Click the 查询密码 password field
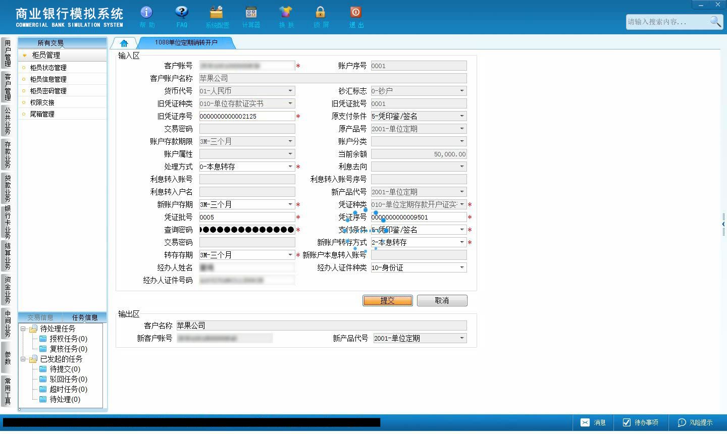Screen dimensions: 727x434 247,230
